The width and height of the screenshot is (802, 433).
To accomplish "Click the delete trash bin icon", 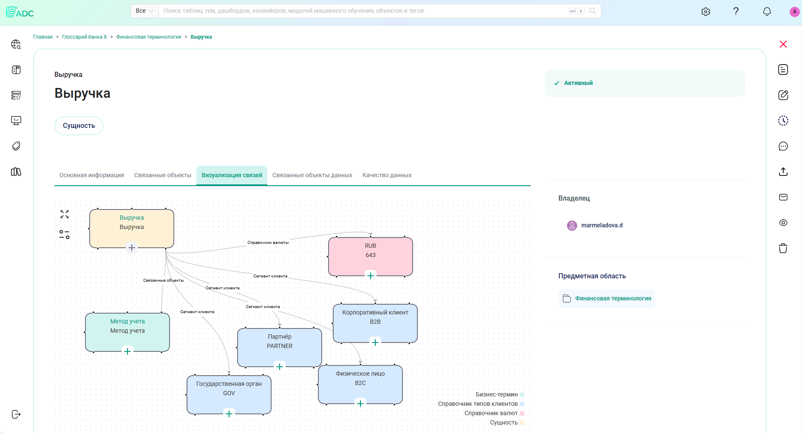I will click(x=783, y=248).
